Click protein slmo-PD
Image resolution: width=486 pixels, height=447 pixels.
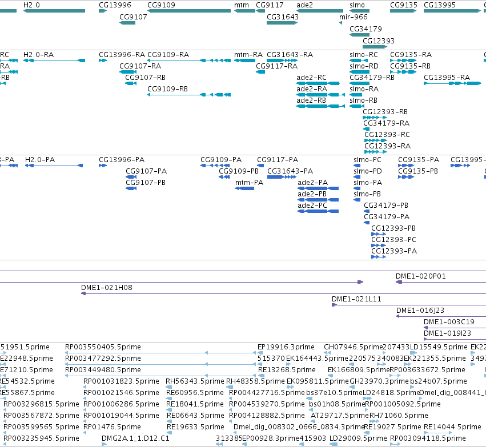click(x=357, y=177)
